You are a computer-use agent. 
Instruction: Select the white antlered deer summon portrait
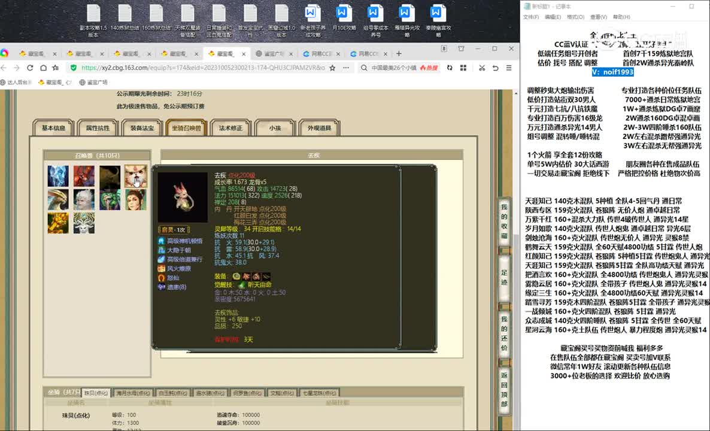(x=84, y=223)
